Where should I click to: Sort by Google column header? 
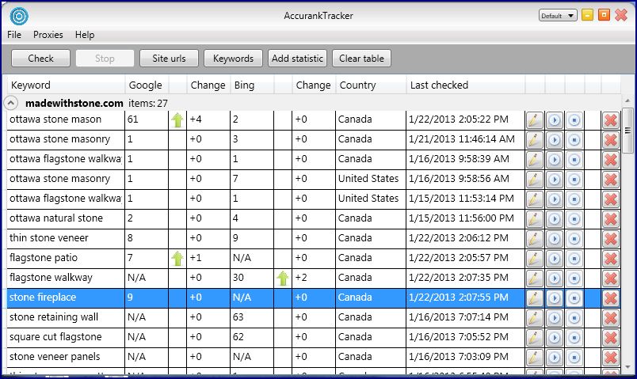tap(147, 85)
